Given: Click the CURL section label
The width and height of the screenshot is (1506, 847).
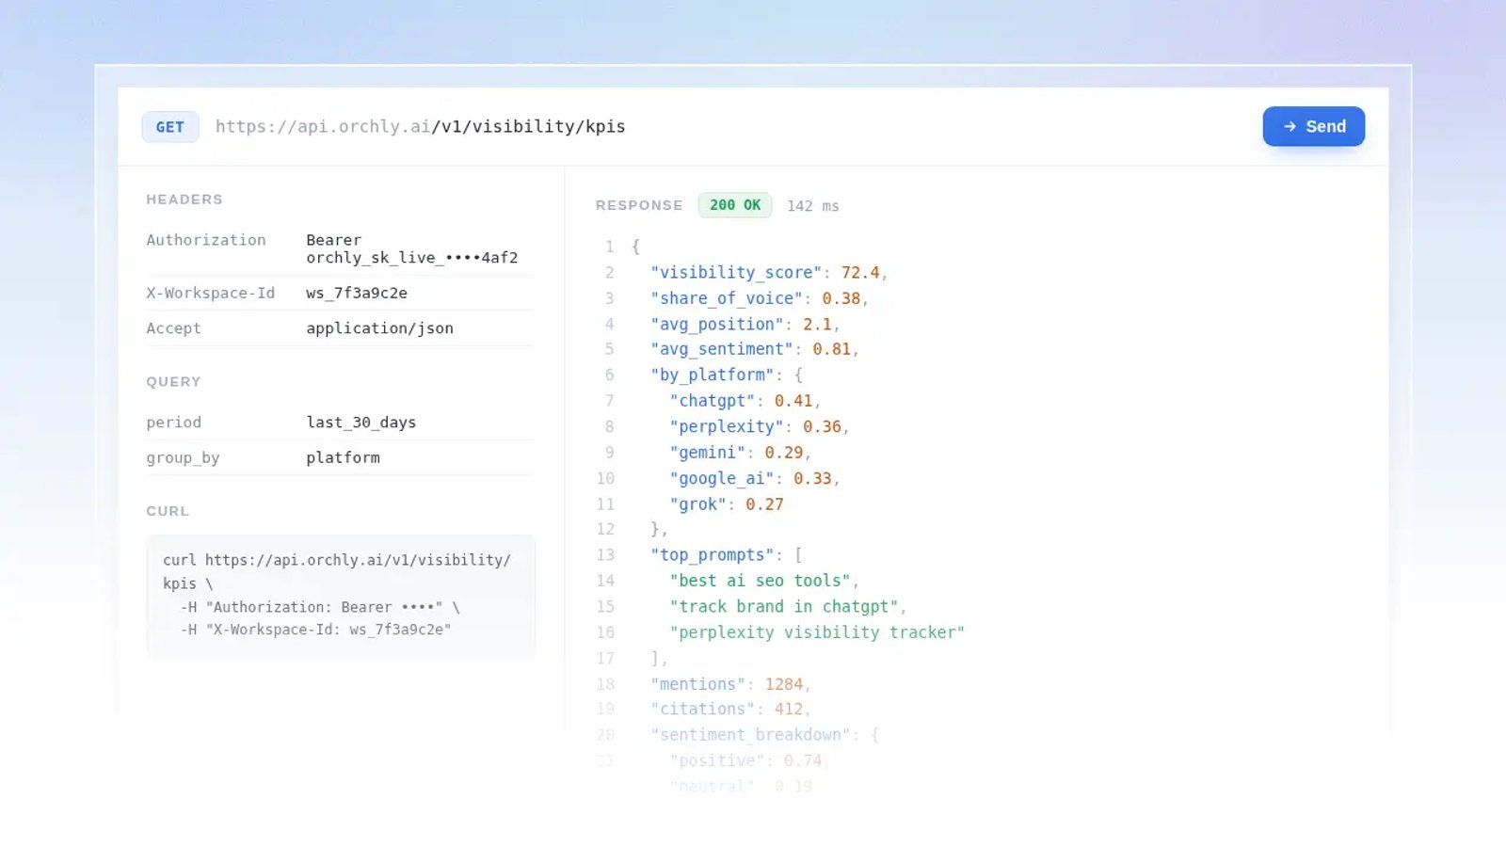Looking at the screenshot, I should tap(168, 511).
